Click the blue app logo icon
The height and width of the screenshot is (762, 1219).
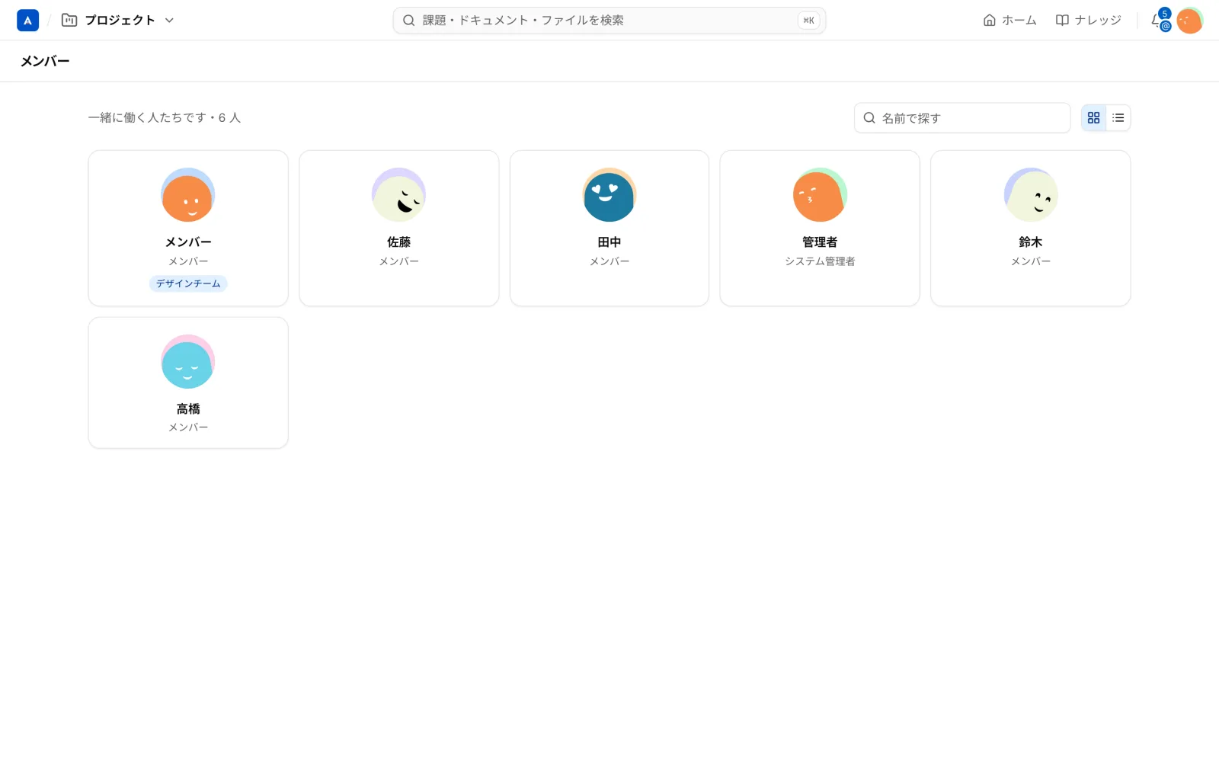pyautogui.click(x=27, y=21)
